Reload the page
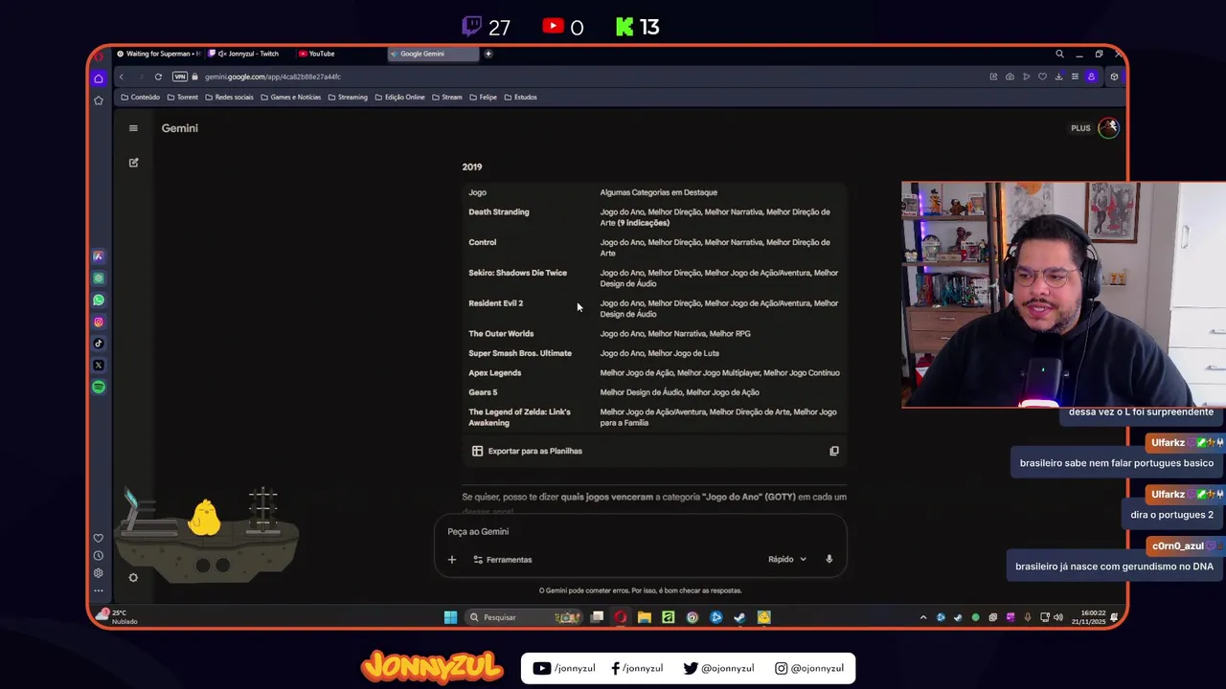 pyautogui.click(x=158, y=77)
